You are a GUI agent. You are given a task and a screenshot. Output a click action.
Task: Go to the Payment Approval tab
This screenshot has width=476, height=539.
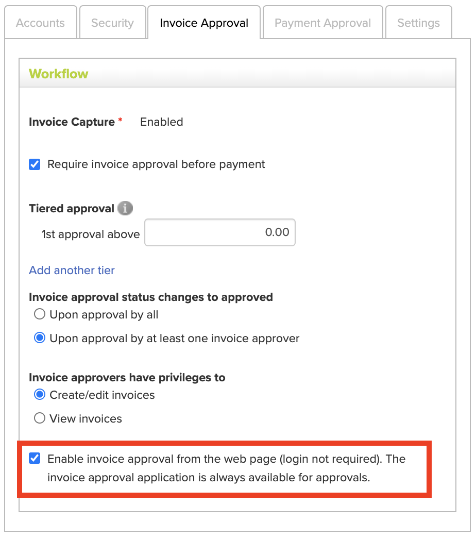(x=322, y=22)
